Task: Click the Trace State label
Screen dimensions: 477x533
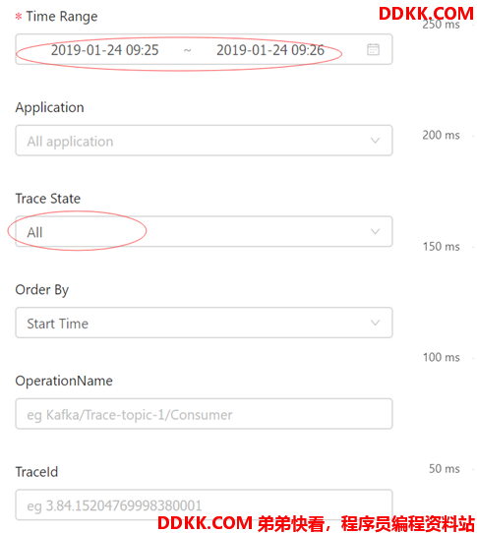Action: pyautogui.click(x=48, y=199)
